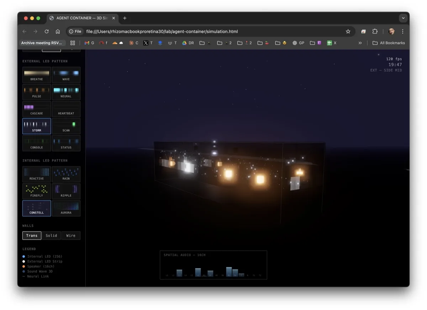Activate the AURORA internal pattern
Image resolution: width=427 pixels, height=310 pixels.
[x=66, y=208]
